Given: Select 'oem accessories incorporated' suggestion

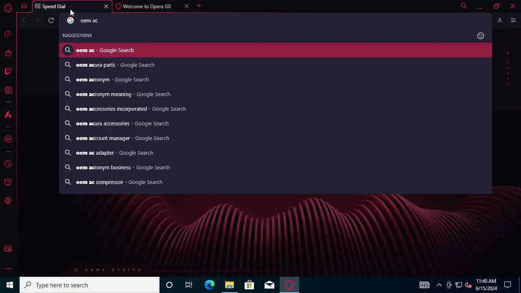Looking at the screenshot, I should coord(276,109).
